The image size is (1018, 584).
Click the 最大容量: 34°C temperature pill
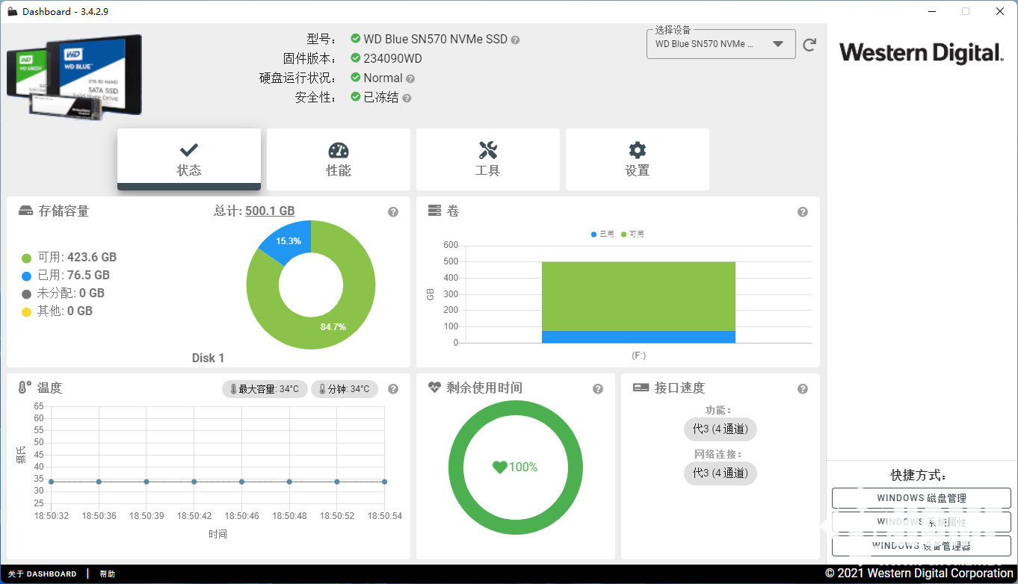pos(265,389)
